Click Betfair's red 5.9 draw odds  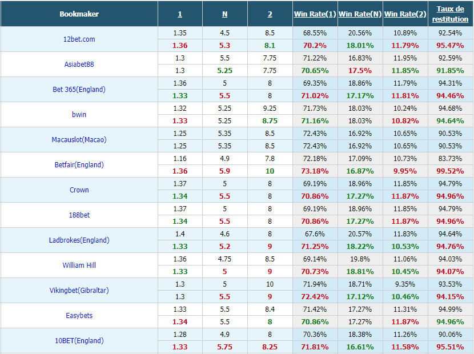point(224,171)
